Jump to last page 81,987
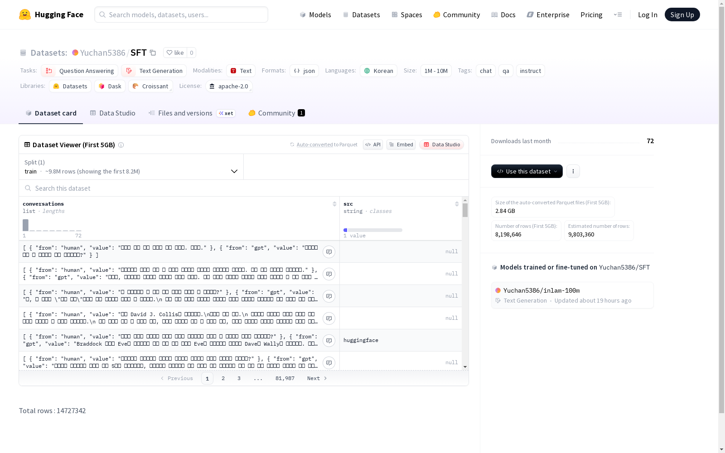 pyautogui.click(x=285, y=378)
